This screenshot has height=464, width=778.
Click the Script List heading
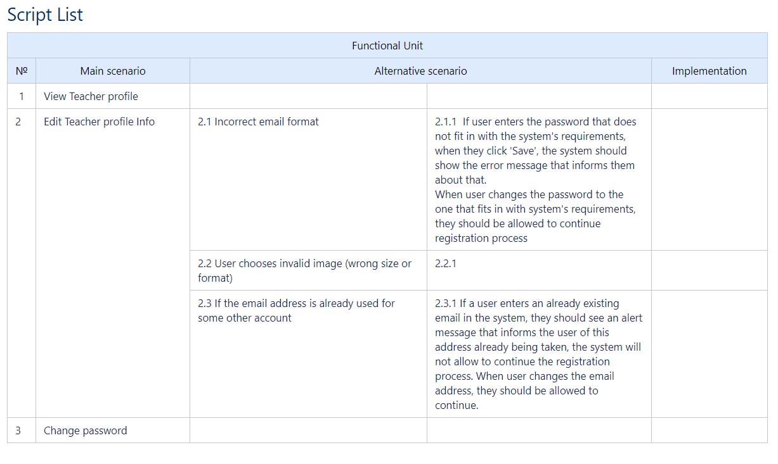(45, 15)
